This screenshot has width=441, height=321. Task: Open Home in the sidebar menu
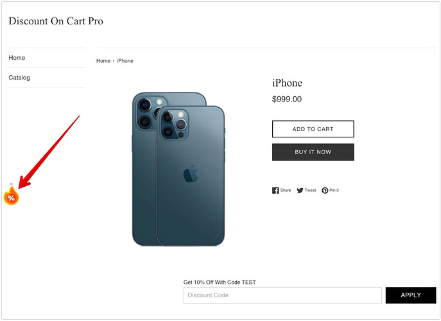(17, 58)
